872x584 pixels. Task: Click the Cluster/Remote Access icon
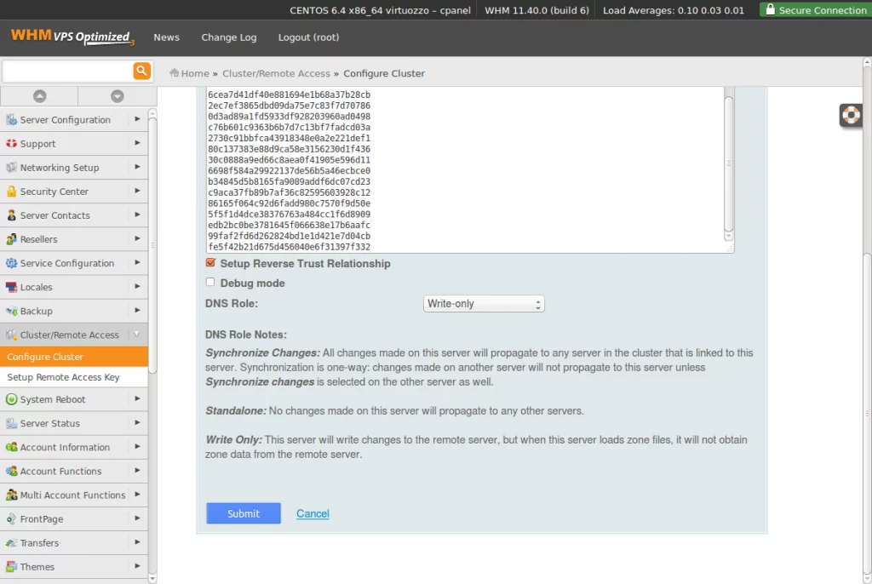11,335
